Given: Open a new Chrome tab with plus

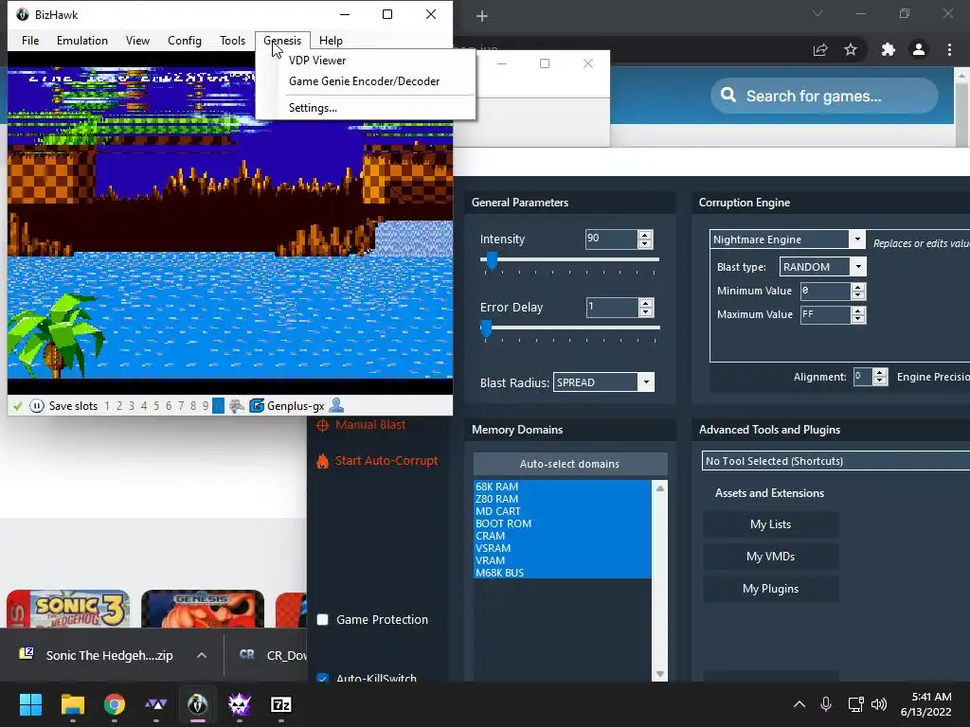Looking at the screenshot, I should point(482,16).
